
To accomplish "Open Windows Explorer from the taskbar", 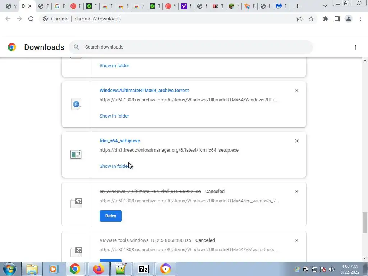I will 32,269.
